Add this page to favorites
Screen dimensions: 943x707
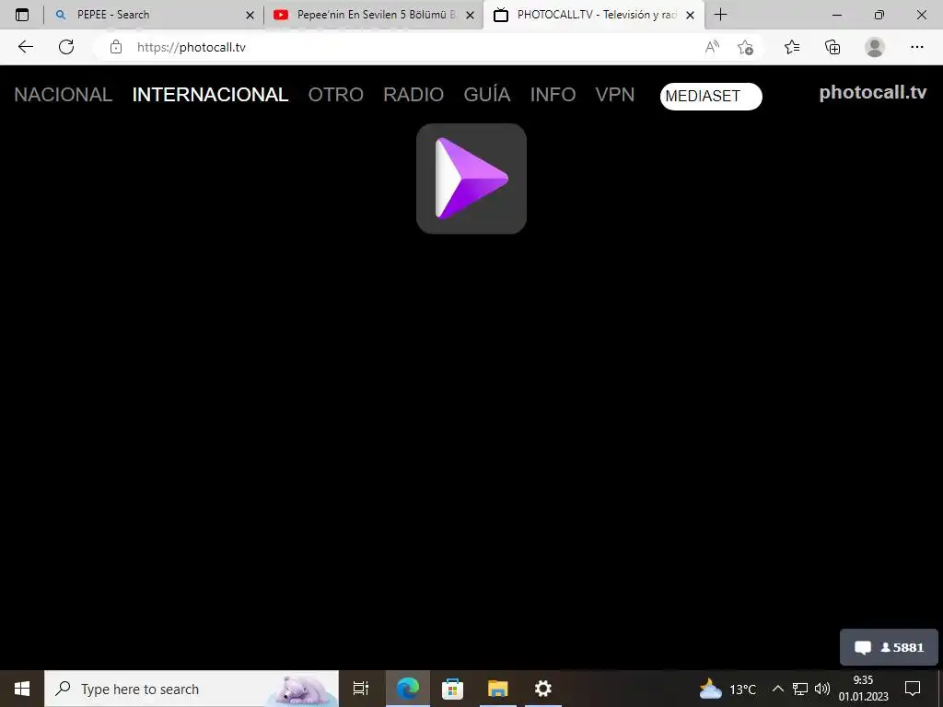(746, 47)
